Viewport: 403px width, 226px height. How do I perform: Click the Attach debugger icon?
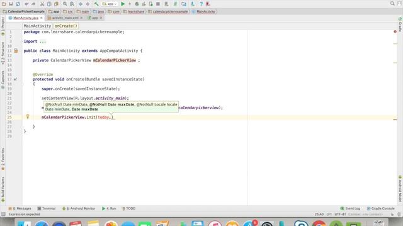click(x=151, y=4)
